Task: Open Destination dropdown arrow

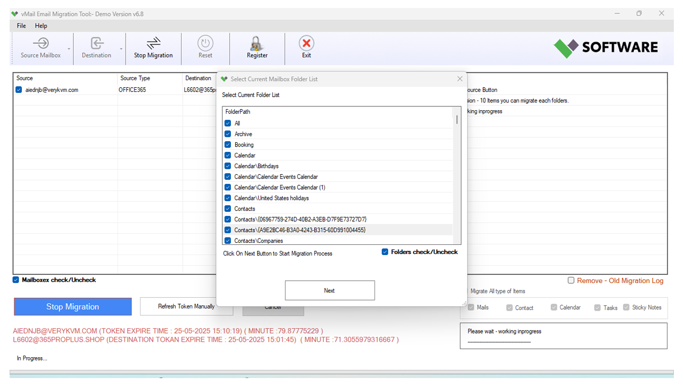Action: (x=121, y=49)
